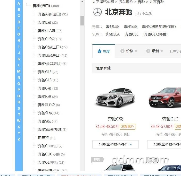This screenshot has height=176, width=181.
Task: Jump to letter W in index
Action: pos(19,121)
